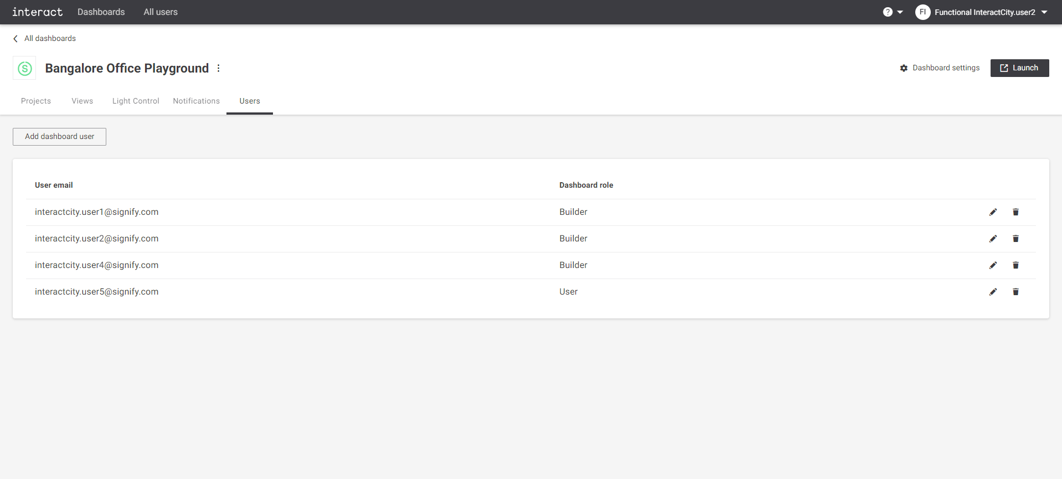1062x479 pixels.
Task: Delete interactcity.user1@signify.com from dashboard
Action: coord(1015,212)
